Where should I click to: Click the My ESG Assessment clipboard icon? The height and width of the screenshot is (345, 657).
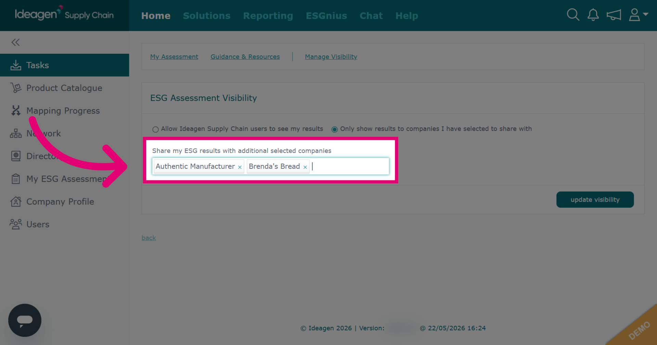[16, 179]
